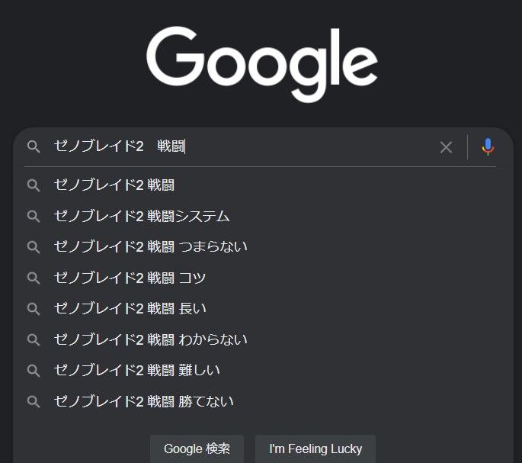This screenshot has width=522, height=463.
Task: Click magnifier icon beside 勝てない suggestion
Action: 34,402
